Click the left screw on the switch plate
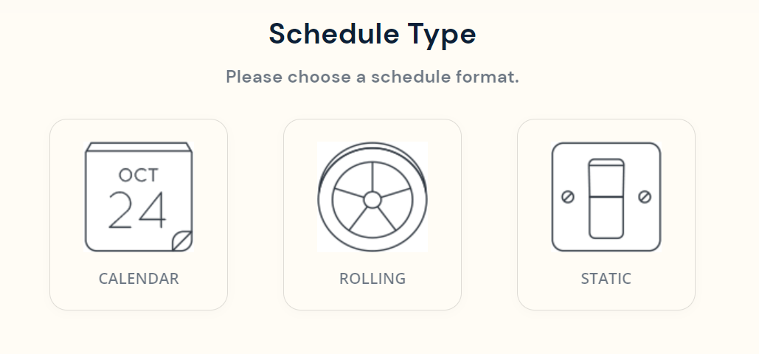 pyautogui.click(x=568, y=197)
